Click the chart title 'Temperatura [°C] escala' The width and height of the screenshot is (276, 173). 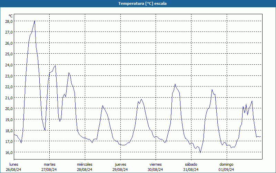tap(142, 3)
